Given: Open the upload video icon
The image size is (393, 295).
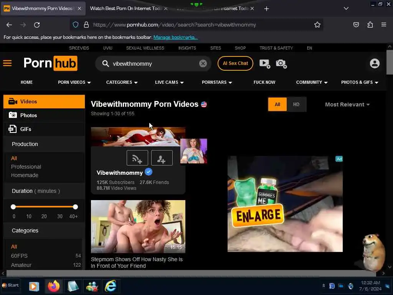Looking at the screenshot, I should pos(265,63).
